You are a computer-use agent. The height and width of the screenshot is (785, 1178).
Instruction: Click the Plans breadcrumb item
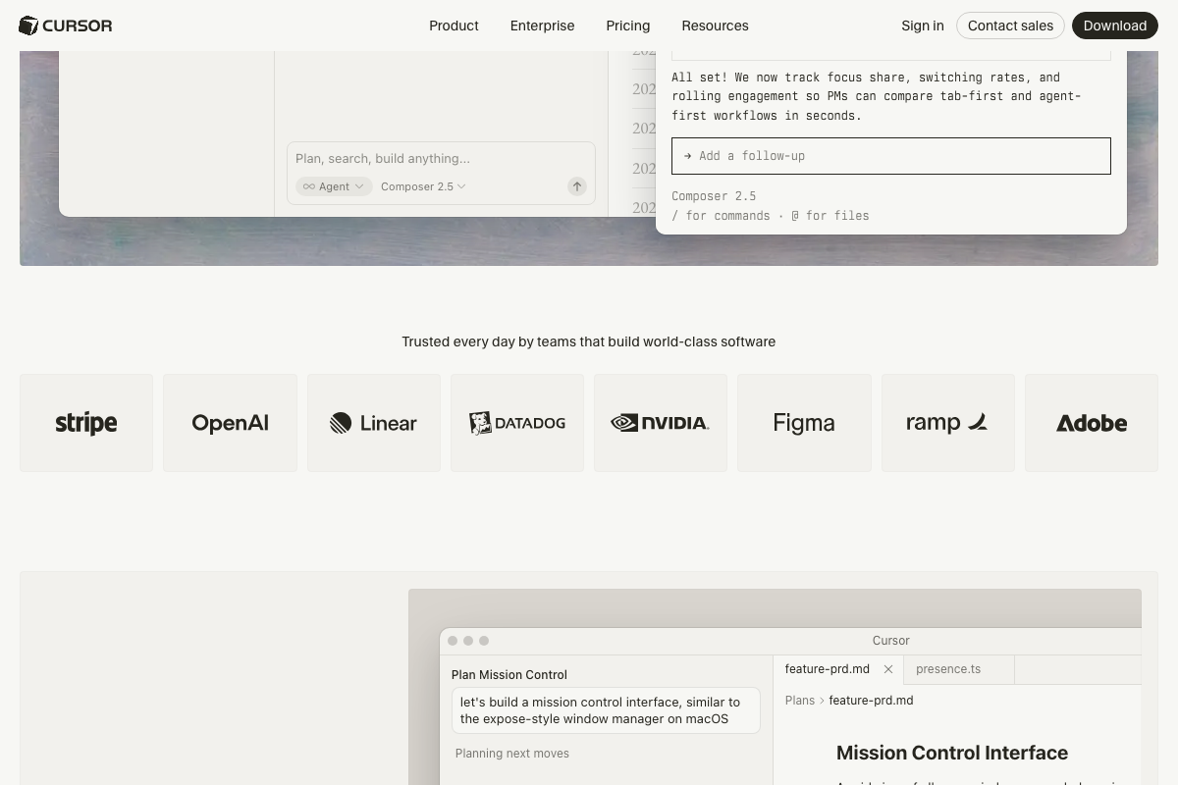tap(800, 701)
